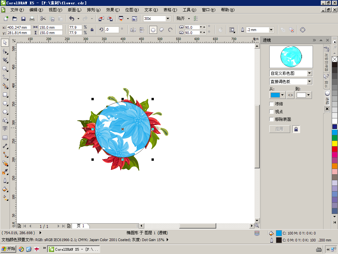338x254 pixels.
Task: Click the rotation angle input field
Action: pos(112,30)
